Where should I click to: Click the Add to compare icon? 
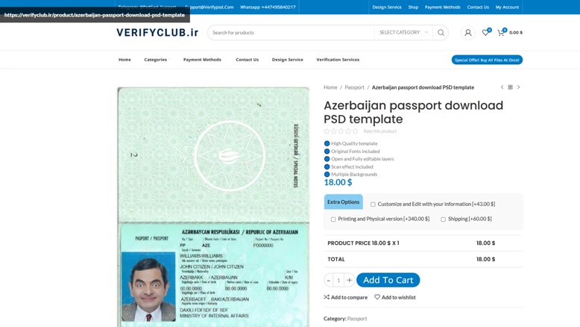327,297
